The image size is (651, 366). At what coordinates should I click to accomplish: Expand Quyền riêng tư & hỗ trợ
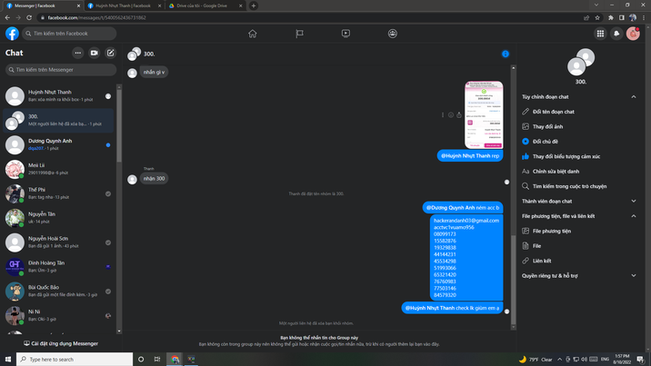(634, 275)
